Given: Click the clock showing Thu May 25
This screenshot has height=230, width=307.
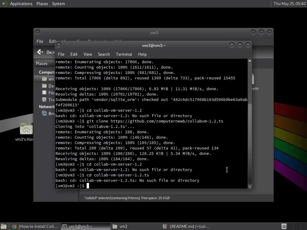Looking at the screenshot, I should click(x=289, y=4).
